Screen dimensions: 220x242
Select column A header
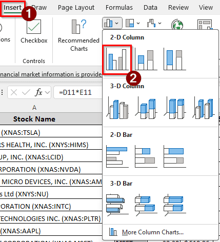pos(34,108)
